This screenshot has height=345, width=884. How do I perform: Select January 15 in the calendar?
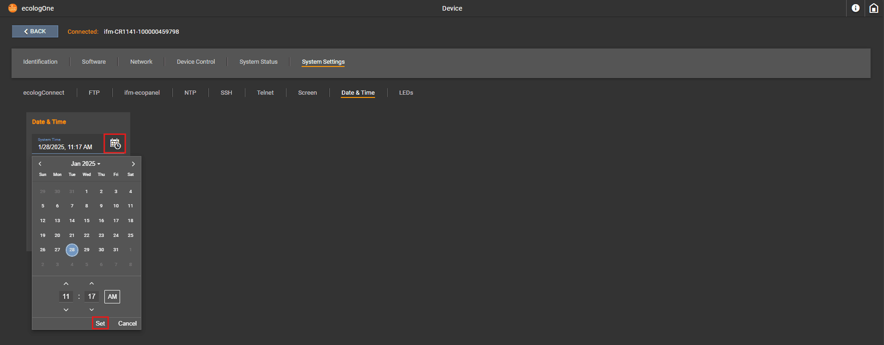pyautogui.click(x=87, y=221)
